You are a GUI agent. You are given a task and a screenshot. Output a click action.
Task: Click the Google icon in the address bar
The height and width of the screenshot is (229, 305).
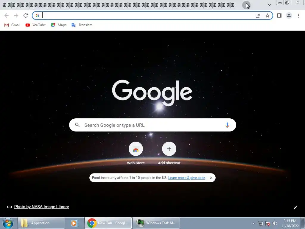(x=37, y=16)
